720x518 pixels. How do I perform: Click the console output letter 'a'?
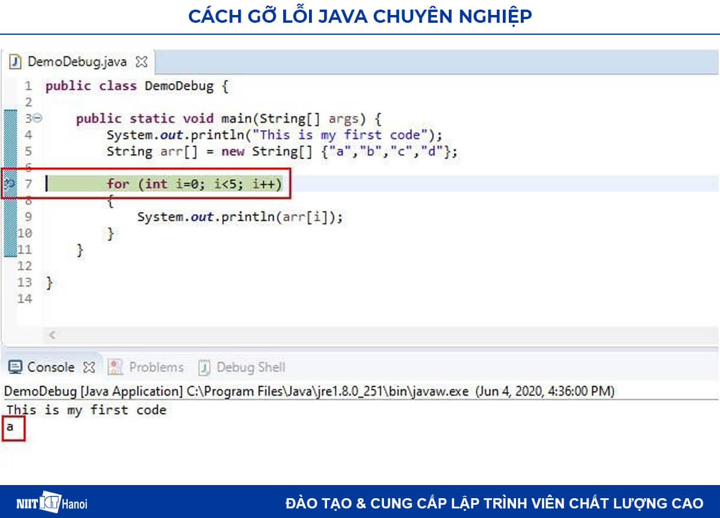[x=10, y=427]
